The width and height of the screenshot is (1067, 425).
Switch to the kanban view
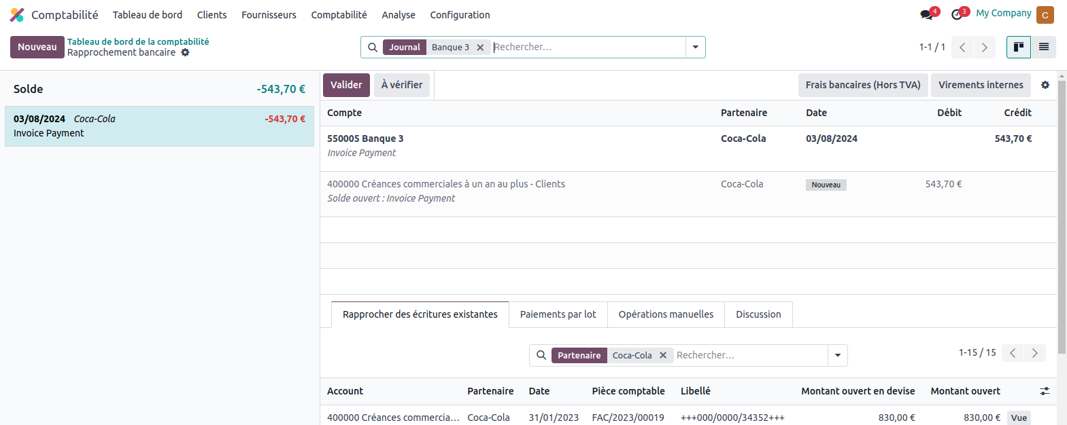[x=1018, y=47]
